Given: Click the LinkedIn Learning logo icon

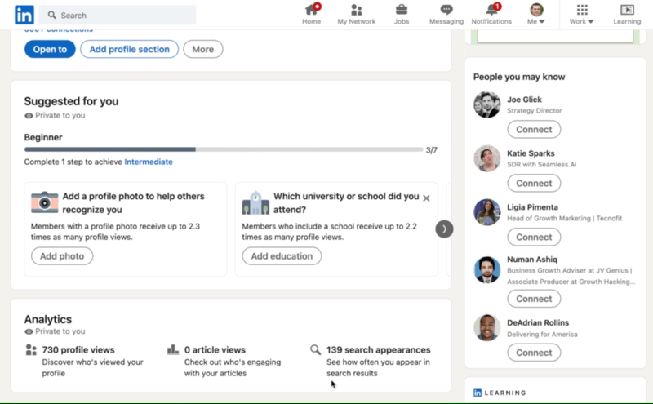Looking at the screenshot, I should pos(478,393).
